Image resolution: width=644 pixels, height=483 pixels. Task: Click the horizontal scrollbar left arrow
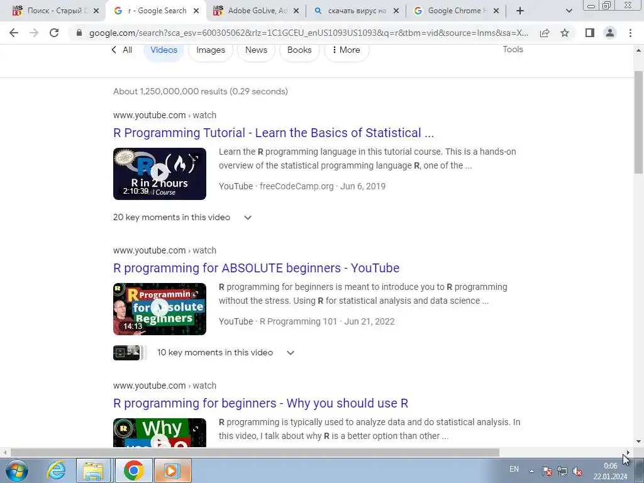click(4, 453)
